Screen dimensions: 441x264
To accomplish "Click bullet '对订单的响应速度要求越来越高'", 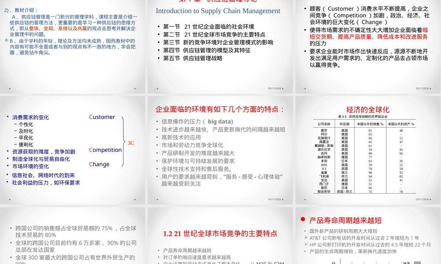I will click(x=197, y=257).
